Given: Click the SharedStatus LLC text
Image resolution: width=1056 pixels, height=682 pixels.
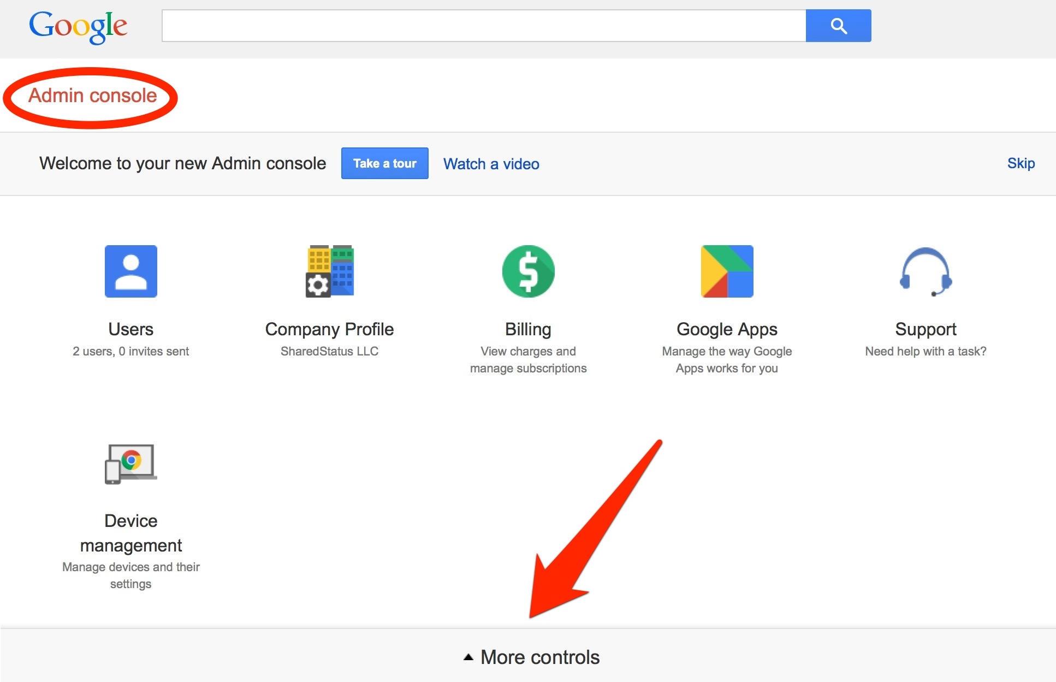Looking at the screenshot, I should pos(330,351).
